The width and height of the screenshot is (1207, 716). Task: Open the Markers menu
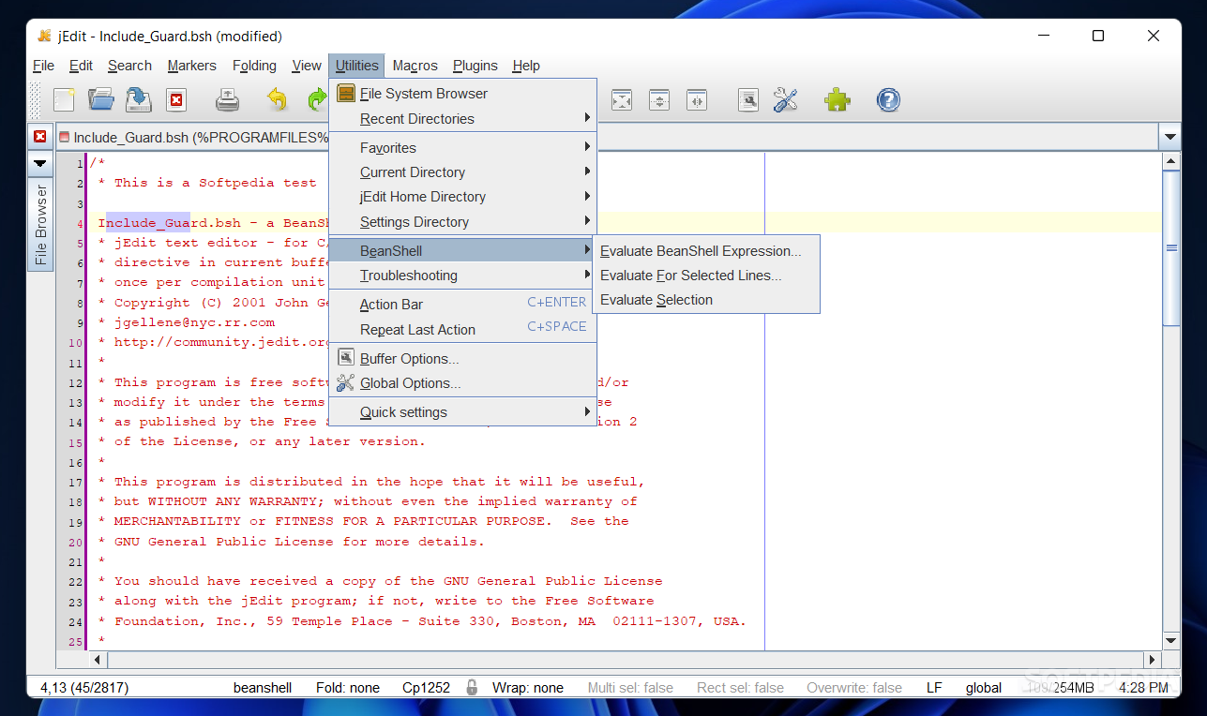pyautogui.click(x=192, y=66)
